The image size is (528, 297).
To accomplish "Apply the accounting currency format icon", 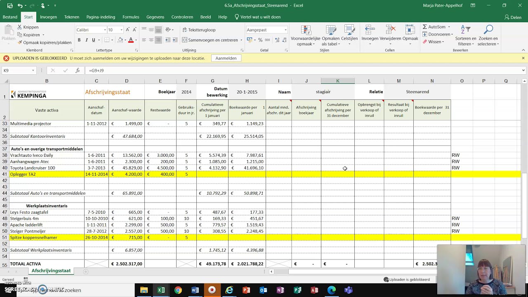I will [x=249, y=40].
